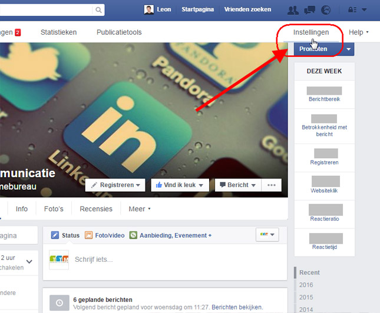The width and height of the screenshot is (380, 313).
Task: Open Instellingen page settings
Action: pyautogui.click(x=311, y=32)
